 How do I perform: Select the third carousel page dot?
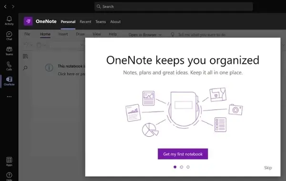point(188,167)
